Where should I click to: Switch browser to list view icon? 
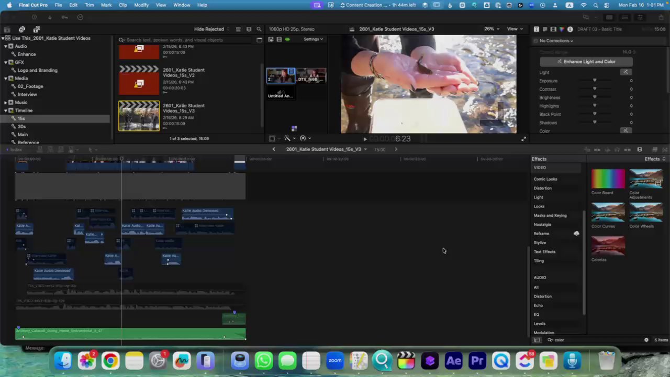pyautogui.click(x=238, y=29)
